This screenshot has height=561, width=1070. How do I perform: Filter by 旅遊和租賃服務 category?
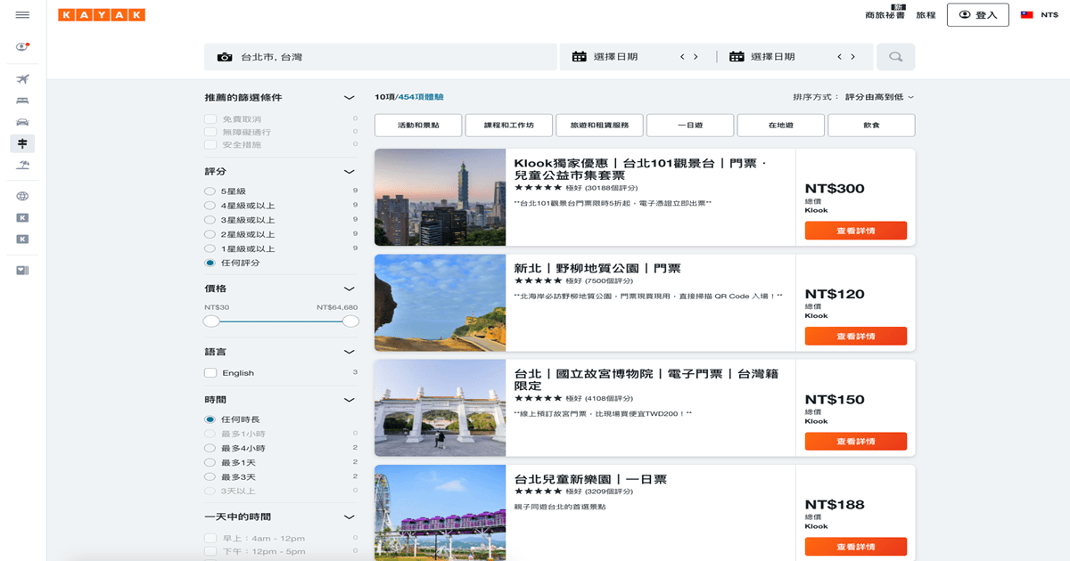click(x=600, y=126)
